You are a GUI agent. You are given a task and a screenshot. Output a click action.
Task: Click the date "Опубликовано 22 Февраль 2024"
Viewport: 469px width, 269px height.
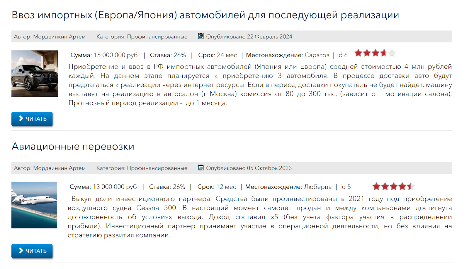[x=249, y=37]
